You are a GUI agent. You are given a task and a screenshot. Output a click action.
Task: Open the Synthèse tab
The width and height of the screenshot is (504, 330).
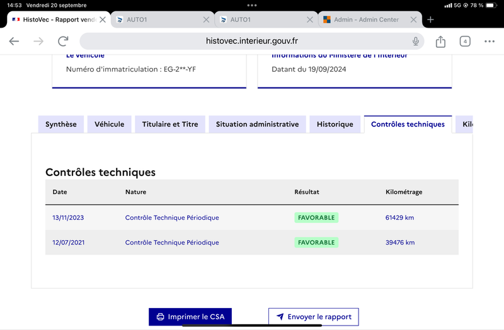click(x=60, y=124)
